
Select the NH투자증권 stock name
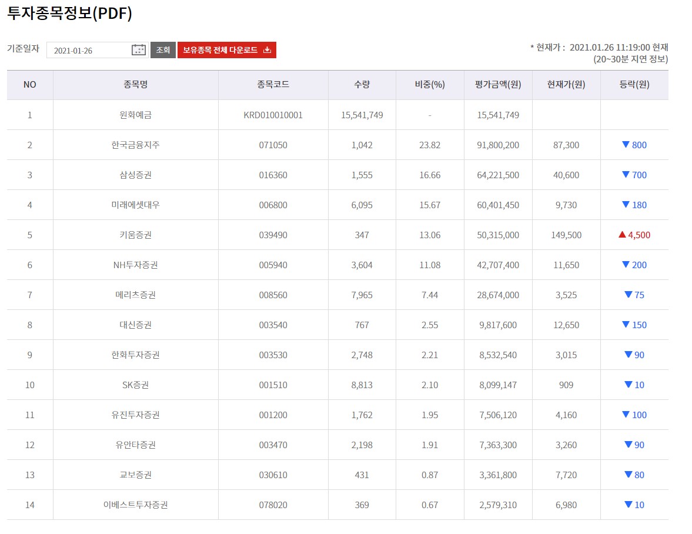point(135,265)
